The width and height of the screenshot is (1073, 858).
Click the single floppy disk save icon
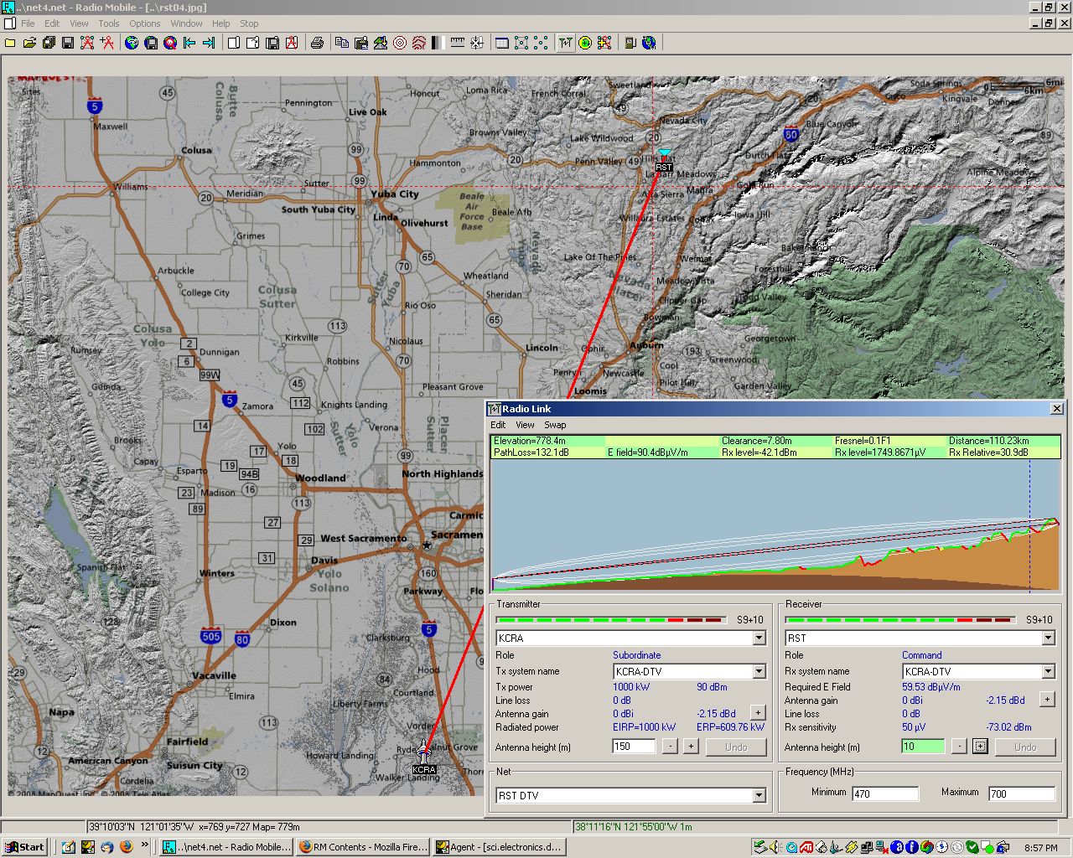68,43
